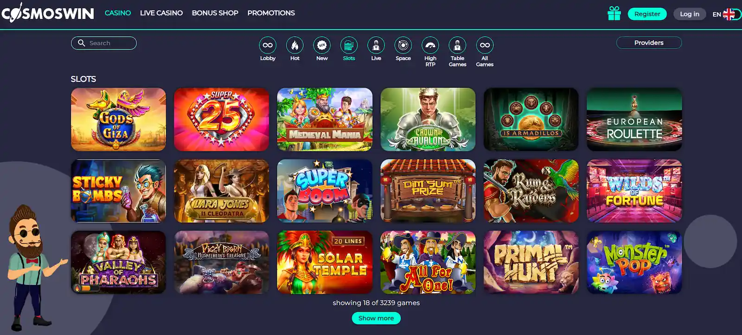Viewport: 742px width, 335px height.
Task: Go to the Live Casino menu
Action: (x=161, y=13)
